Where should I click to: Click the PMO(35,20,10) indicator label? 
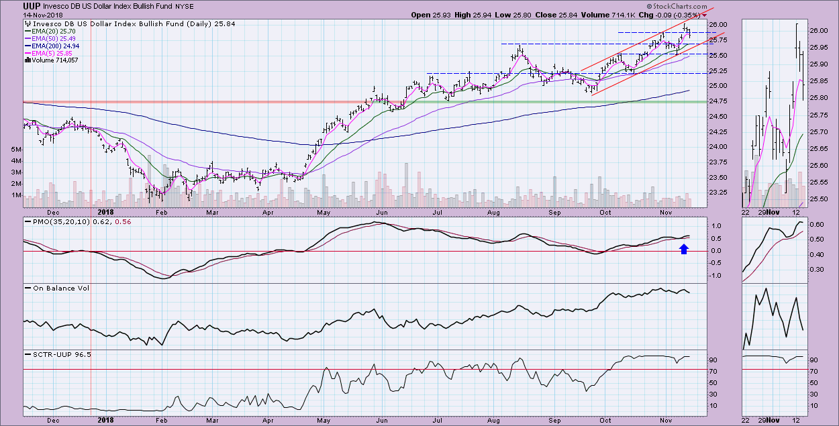pos(61,221)
